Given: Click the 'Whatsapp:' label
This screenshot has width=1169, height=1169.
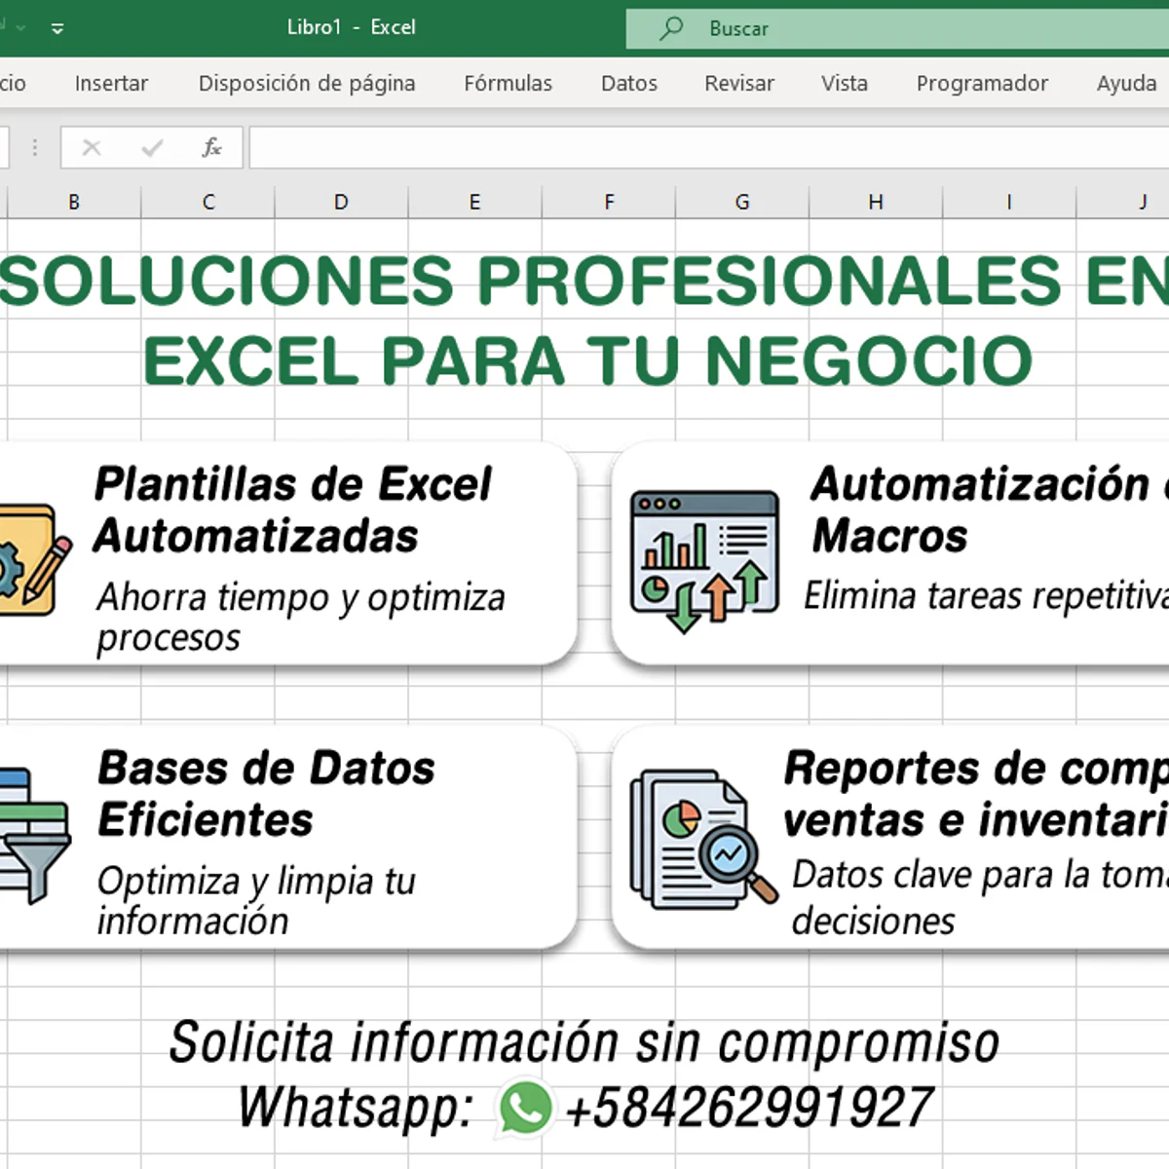Looking at the screenshot, I should tap(356, 1109).
